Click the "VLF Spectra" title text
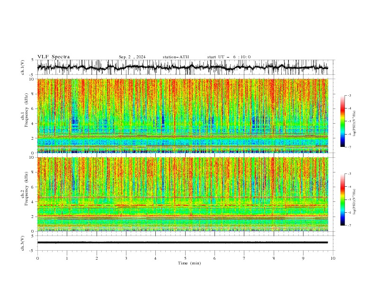The width and height of the screenshot is (375, 290). pyautogui.click(x=54, y=57)
